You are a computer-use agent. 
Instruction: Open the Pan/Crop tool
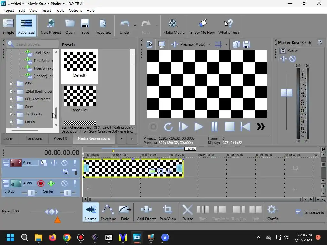(168, 212)
